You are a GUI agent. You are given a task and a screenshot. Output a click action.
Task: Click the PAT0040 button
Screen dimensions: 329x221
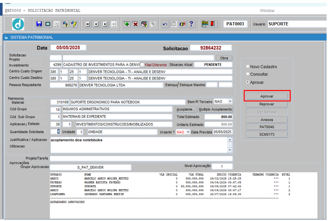(x=266, y=127)
